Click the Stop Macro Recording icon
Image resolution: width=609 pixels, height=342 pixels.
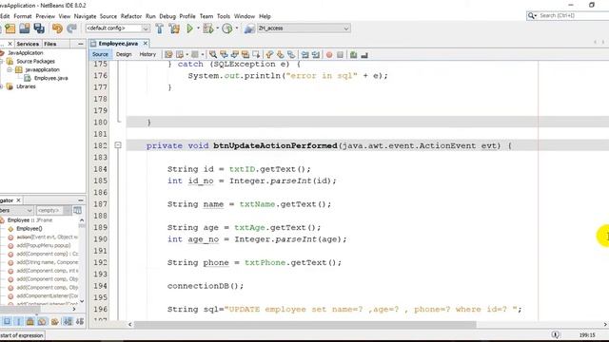pyautogui.click(x=341, y=55)
